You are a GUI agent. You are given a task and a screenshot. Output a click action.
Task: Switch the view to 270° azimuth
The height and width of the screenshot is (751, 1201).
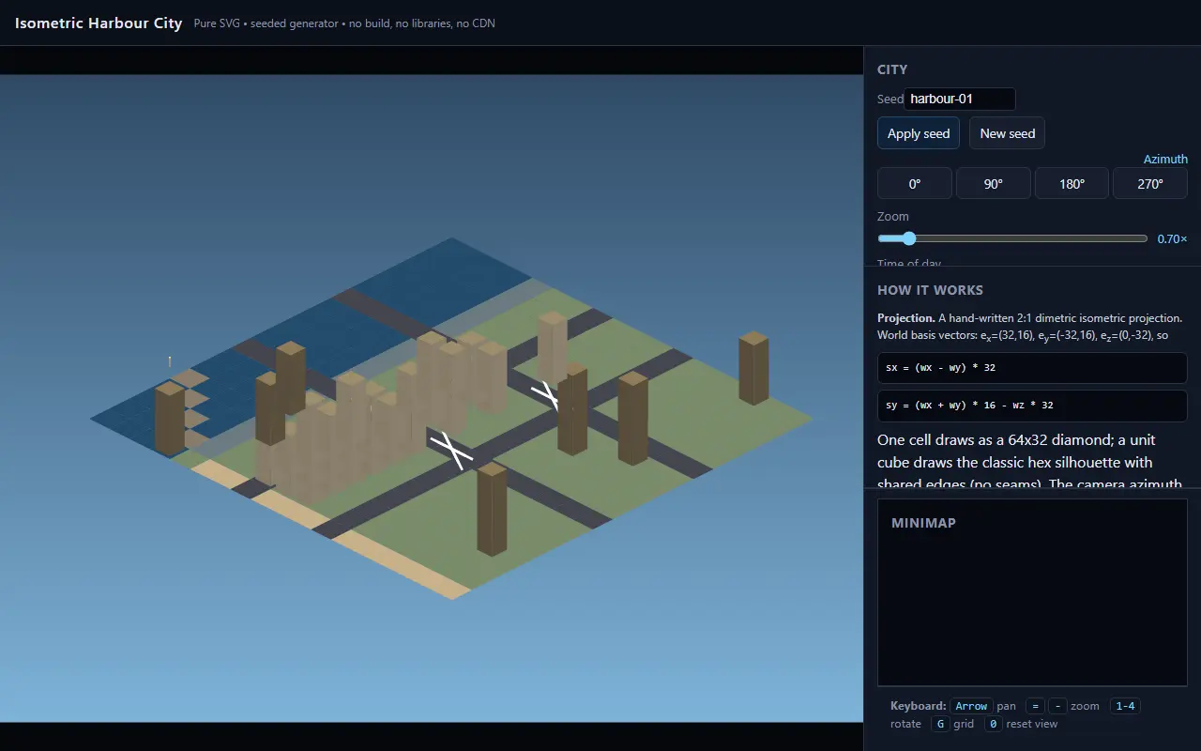tap(1150, 184)
